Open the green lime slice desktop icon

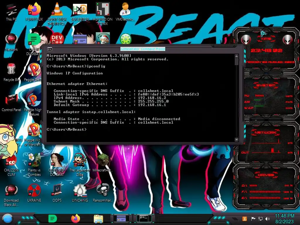pyautogui.click(x=125, y=39)
